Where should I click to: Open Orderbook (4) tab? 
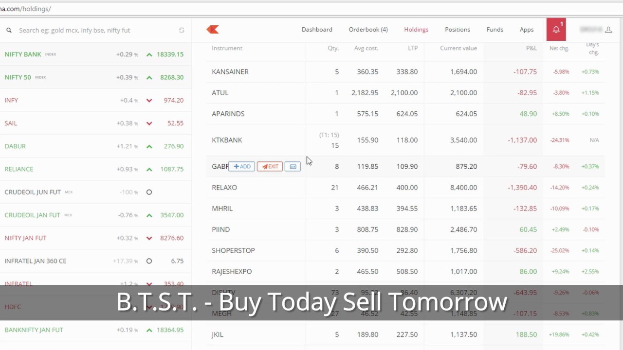pos(368,30)
